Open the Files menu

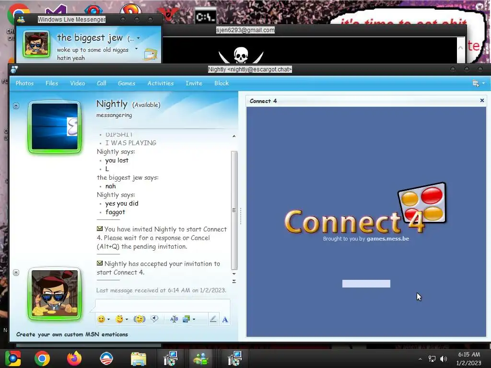[x=52, y=83]
